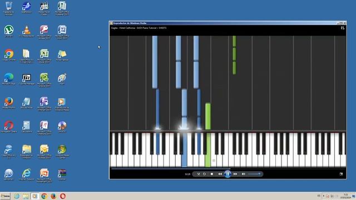Click the previous (rewind) button
This screenshot has width=356, height=200.
220,174
